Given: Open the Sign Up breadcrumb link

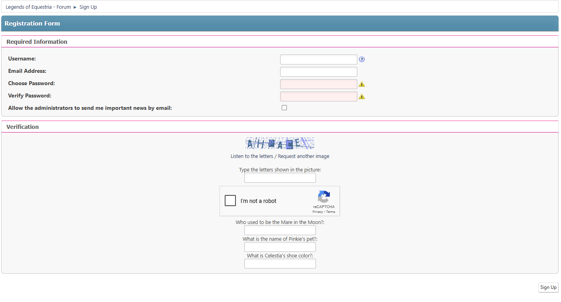Looking at the screenshot, I should tap(88, 7).
